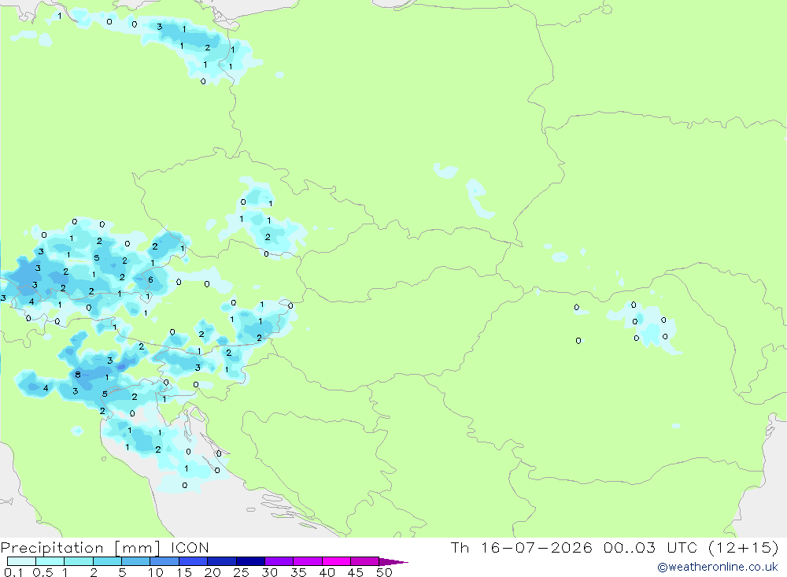This screenshot has height=577, width=787.
Task: Click the '40' legend scale label
Action: (327, 572)
